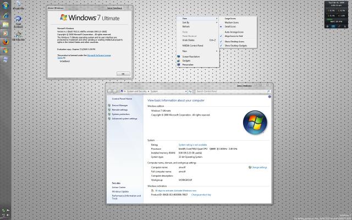Choose Undo Delete in the context menu
The image size is (352, 220).
click(188, 40)
